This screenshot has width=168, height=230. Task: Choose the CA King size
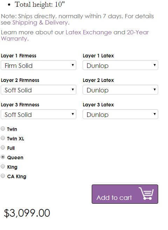pyautogui.click(x=3, y=176)
